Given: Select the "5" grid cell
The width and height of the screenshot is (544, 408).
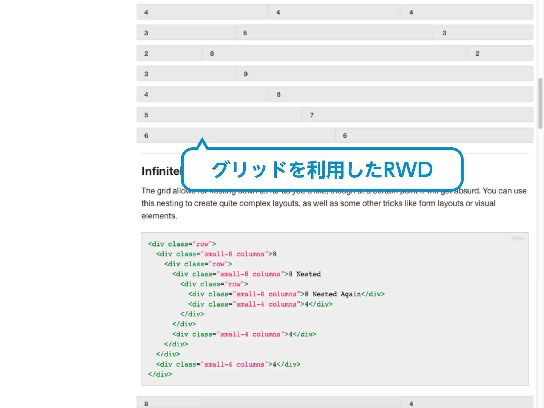Looking at the screenshot, I should click(219, 115).
